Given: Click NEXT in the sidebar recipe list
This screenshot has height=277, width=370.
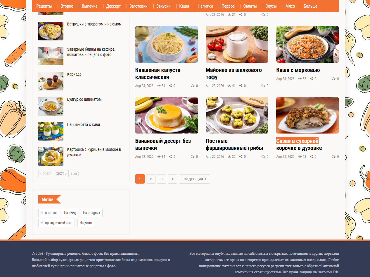Looking at the screenshot, I should click(x=61, y=174).
